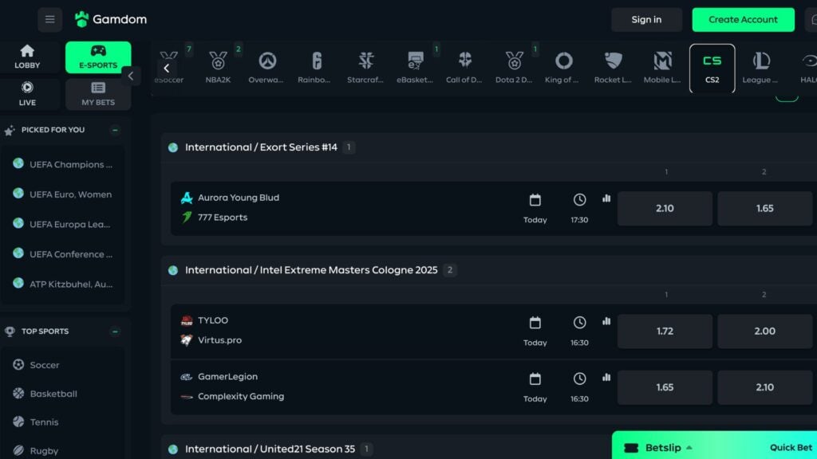Open the Aurora Young Blud match
Viewport: 817px width, 459px height.
(x=238, y=198)
